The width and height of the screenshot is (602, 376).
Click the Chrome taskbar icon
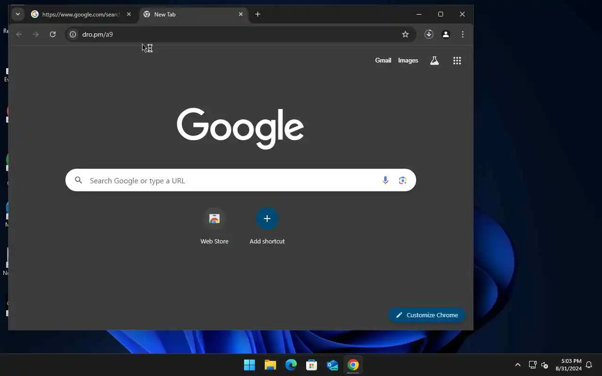[353, 365]
